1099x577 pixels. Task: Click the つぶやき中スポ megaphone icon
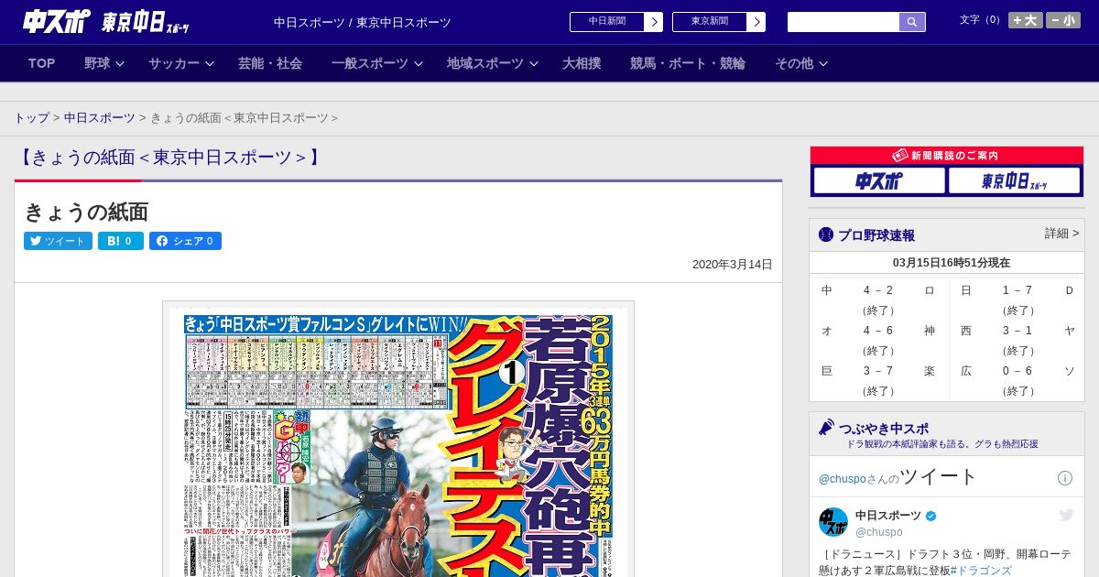pyautogui.click(x=826, y=427)
